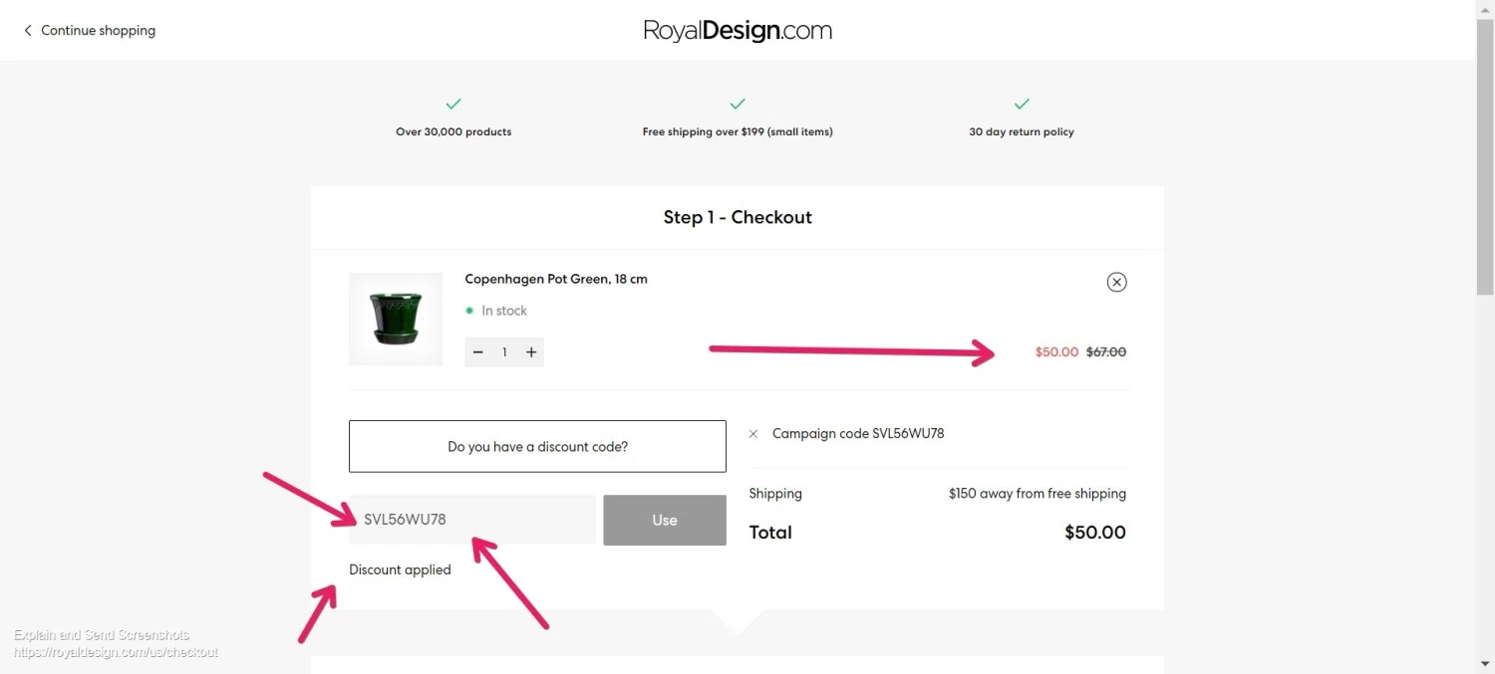Screen dimensions: 1495x674
Task: Open the RoyalDesign.com logo homepage
Action: pos(738,31)
